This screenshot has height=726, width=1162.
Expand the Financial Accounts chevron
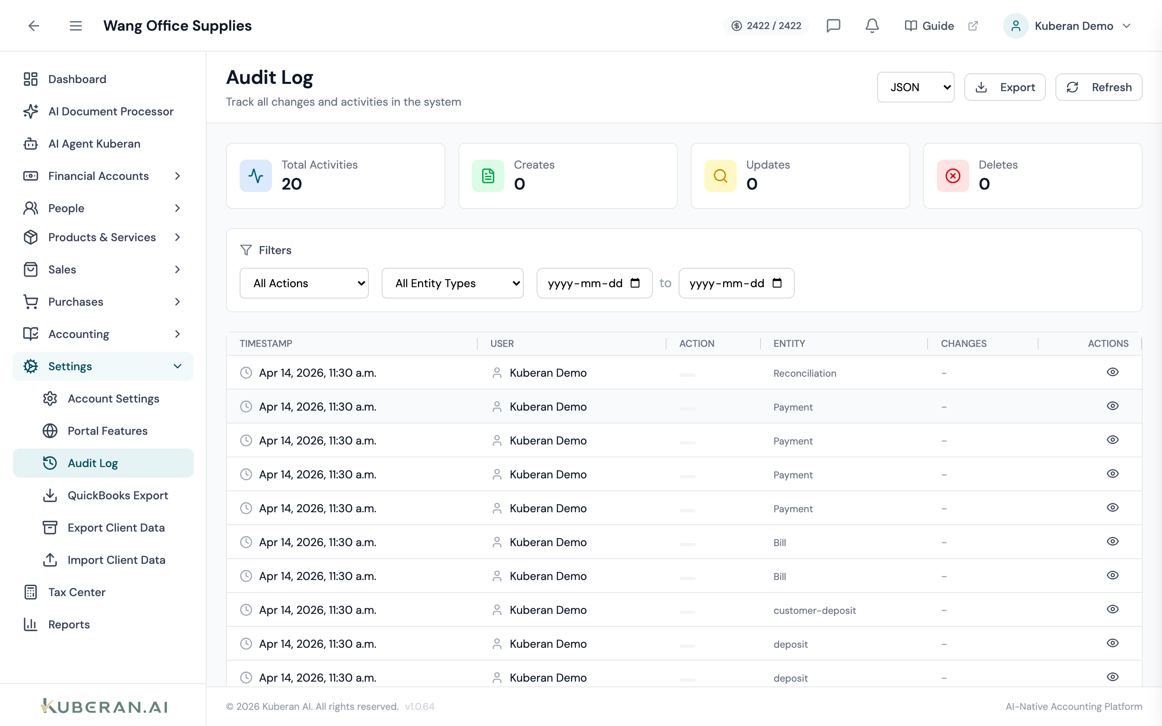pyautogui.click(x=178, y=176)
